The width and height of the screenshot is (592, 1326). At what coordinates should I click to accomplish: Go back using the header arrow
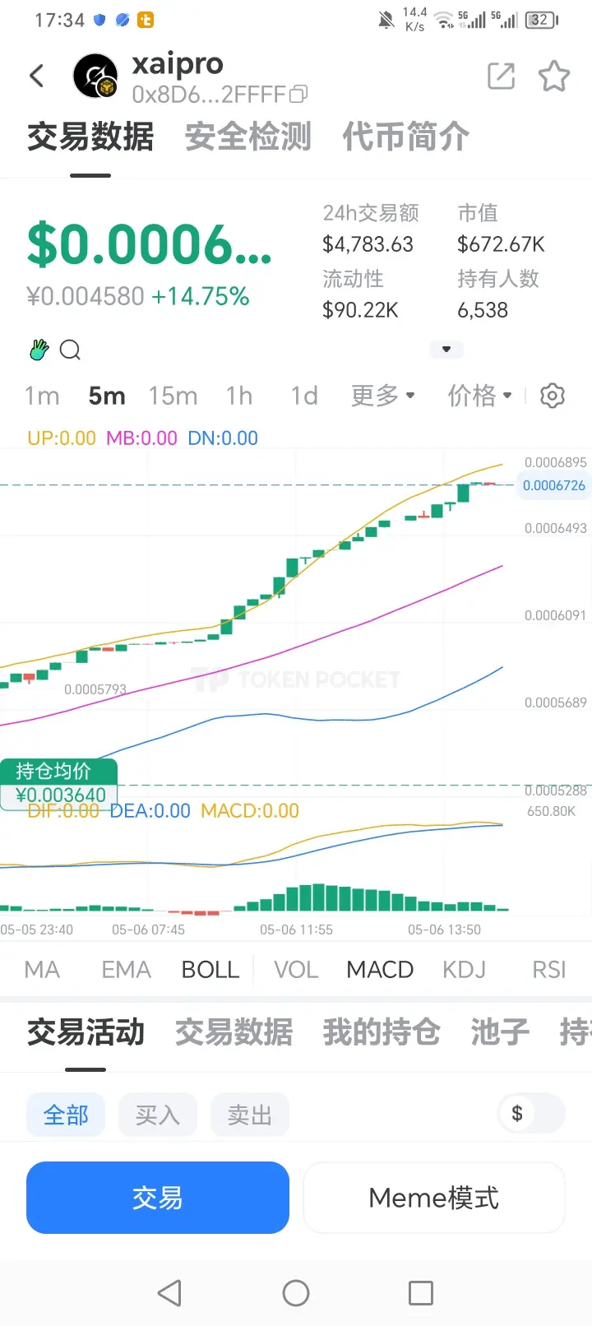(x=36, y=76)
